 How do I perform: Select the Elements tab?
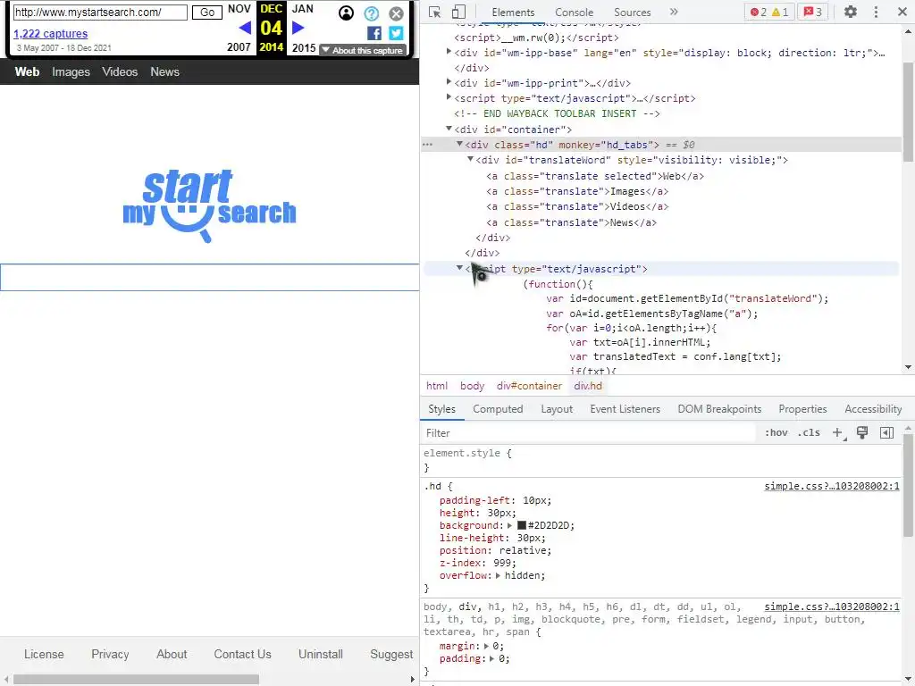pyautogui.click(x=513, y=13)
